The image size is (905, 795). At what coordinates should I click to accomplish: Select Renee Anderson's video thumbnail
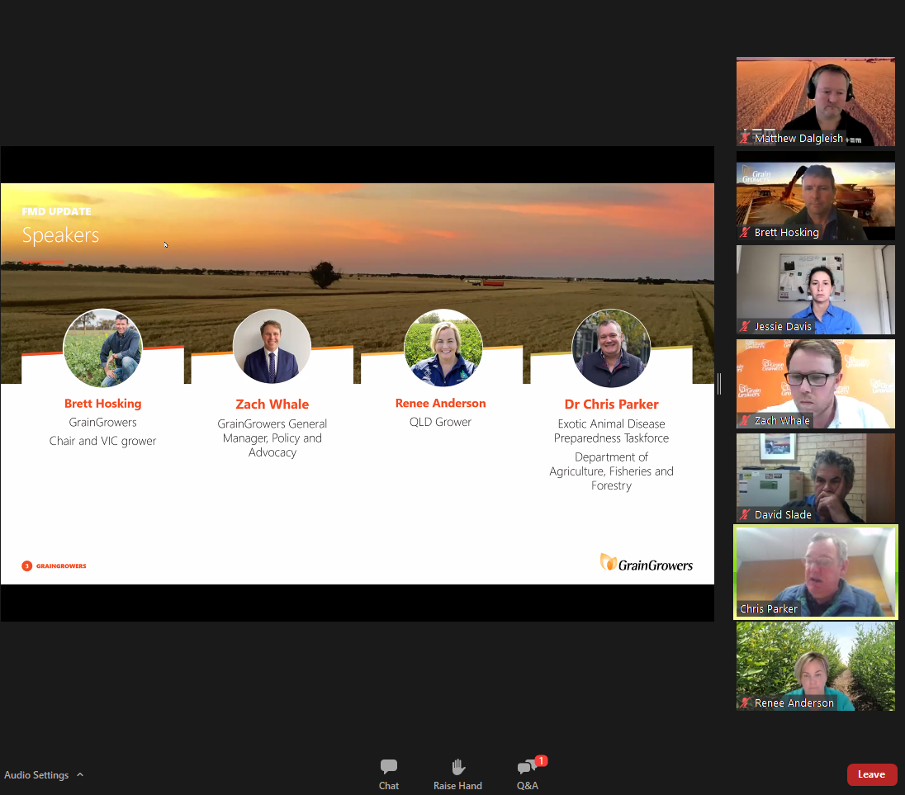coord(815,665)
